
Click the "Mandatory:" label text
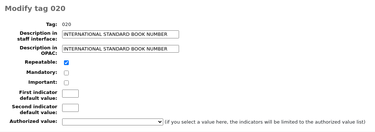coord(42,72)
